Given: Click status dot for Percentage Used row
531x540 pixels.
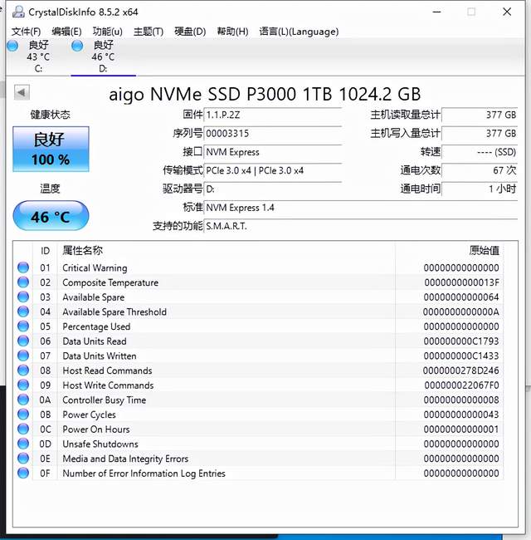Looking at the screenshot, I should point(23,326).
